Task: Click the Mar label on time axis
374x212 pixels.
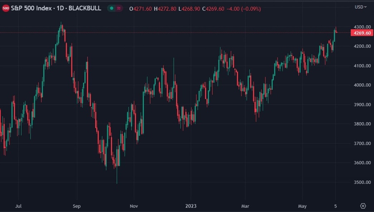Action: pos(245,206)
